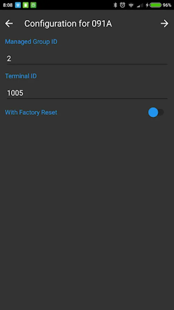Edit the Managed Group ID field
The height and width of the screenshot is (310, 174).
pyautogui.click(x=87, y=59)
